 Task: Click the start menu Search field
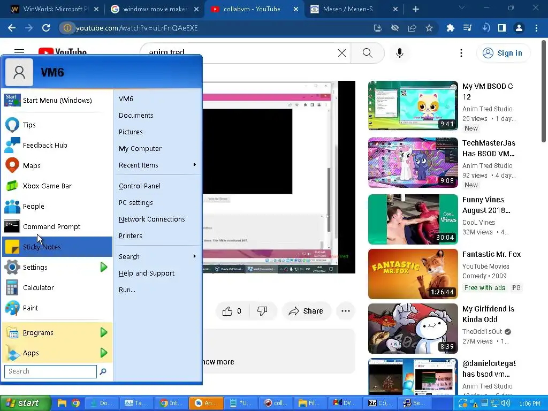pyautogui.click(x=50, y=371)
